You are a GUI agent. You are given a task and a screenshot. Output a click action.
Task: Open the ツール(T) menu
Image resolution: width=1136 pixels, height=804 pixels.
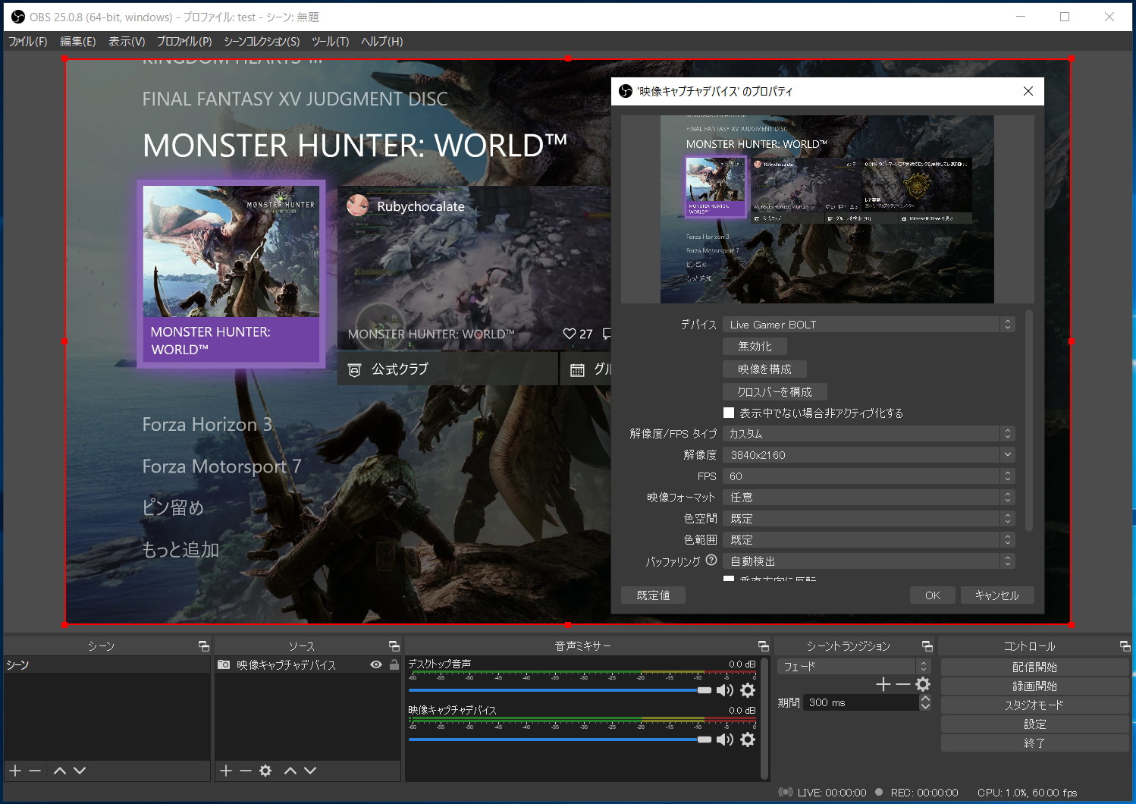(330, 42)
